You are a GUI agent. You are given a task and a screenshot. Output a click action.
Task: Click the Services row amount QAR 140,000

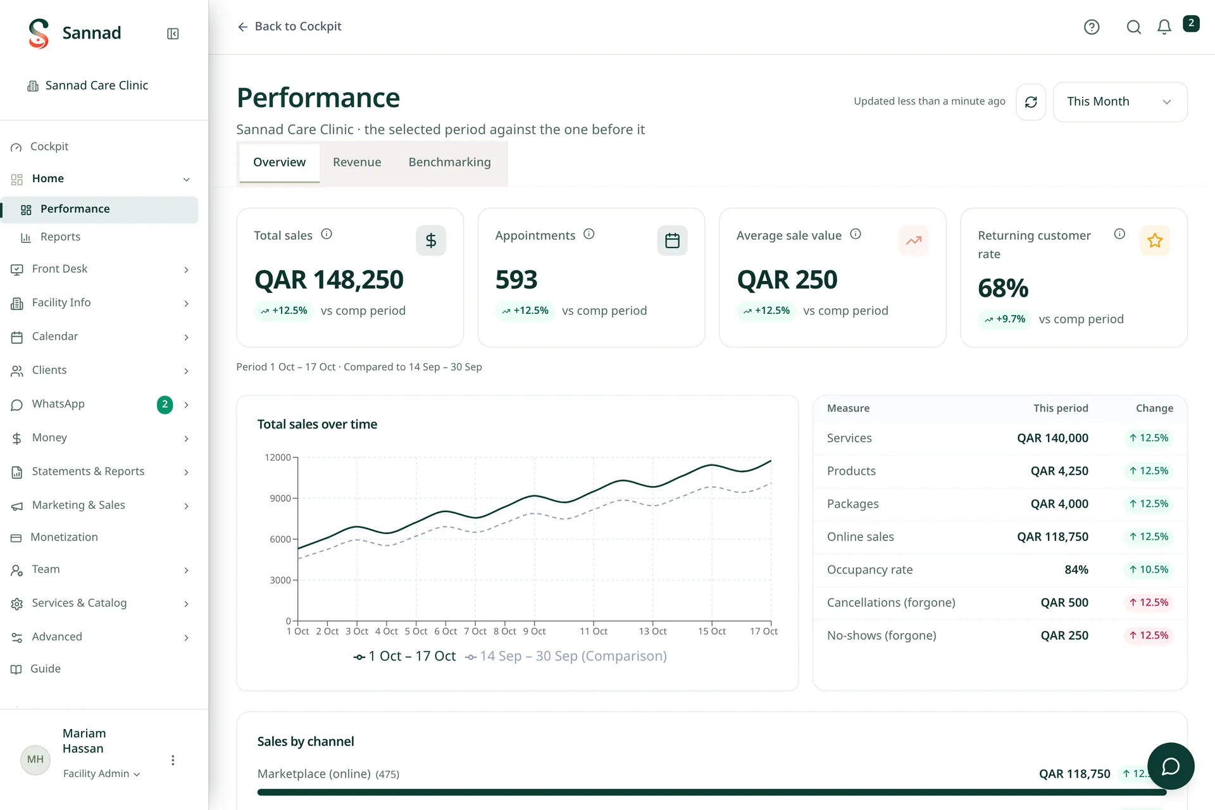point(1052,438)
